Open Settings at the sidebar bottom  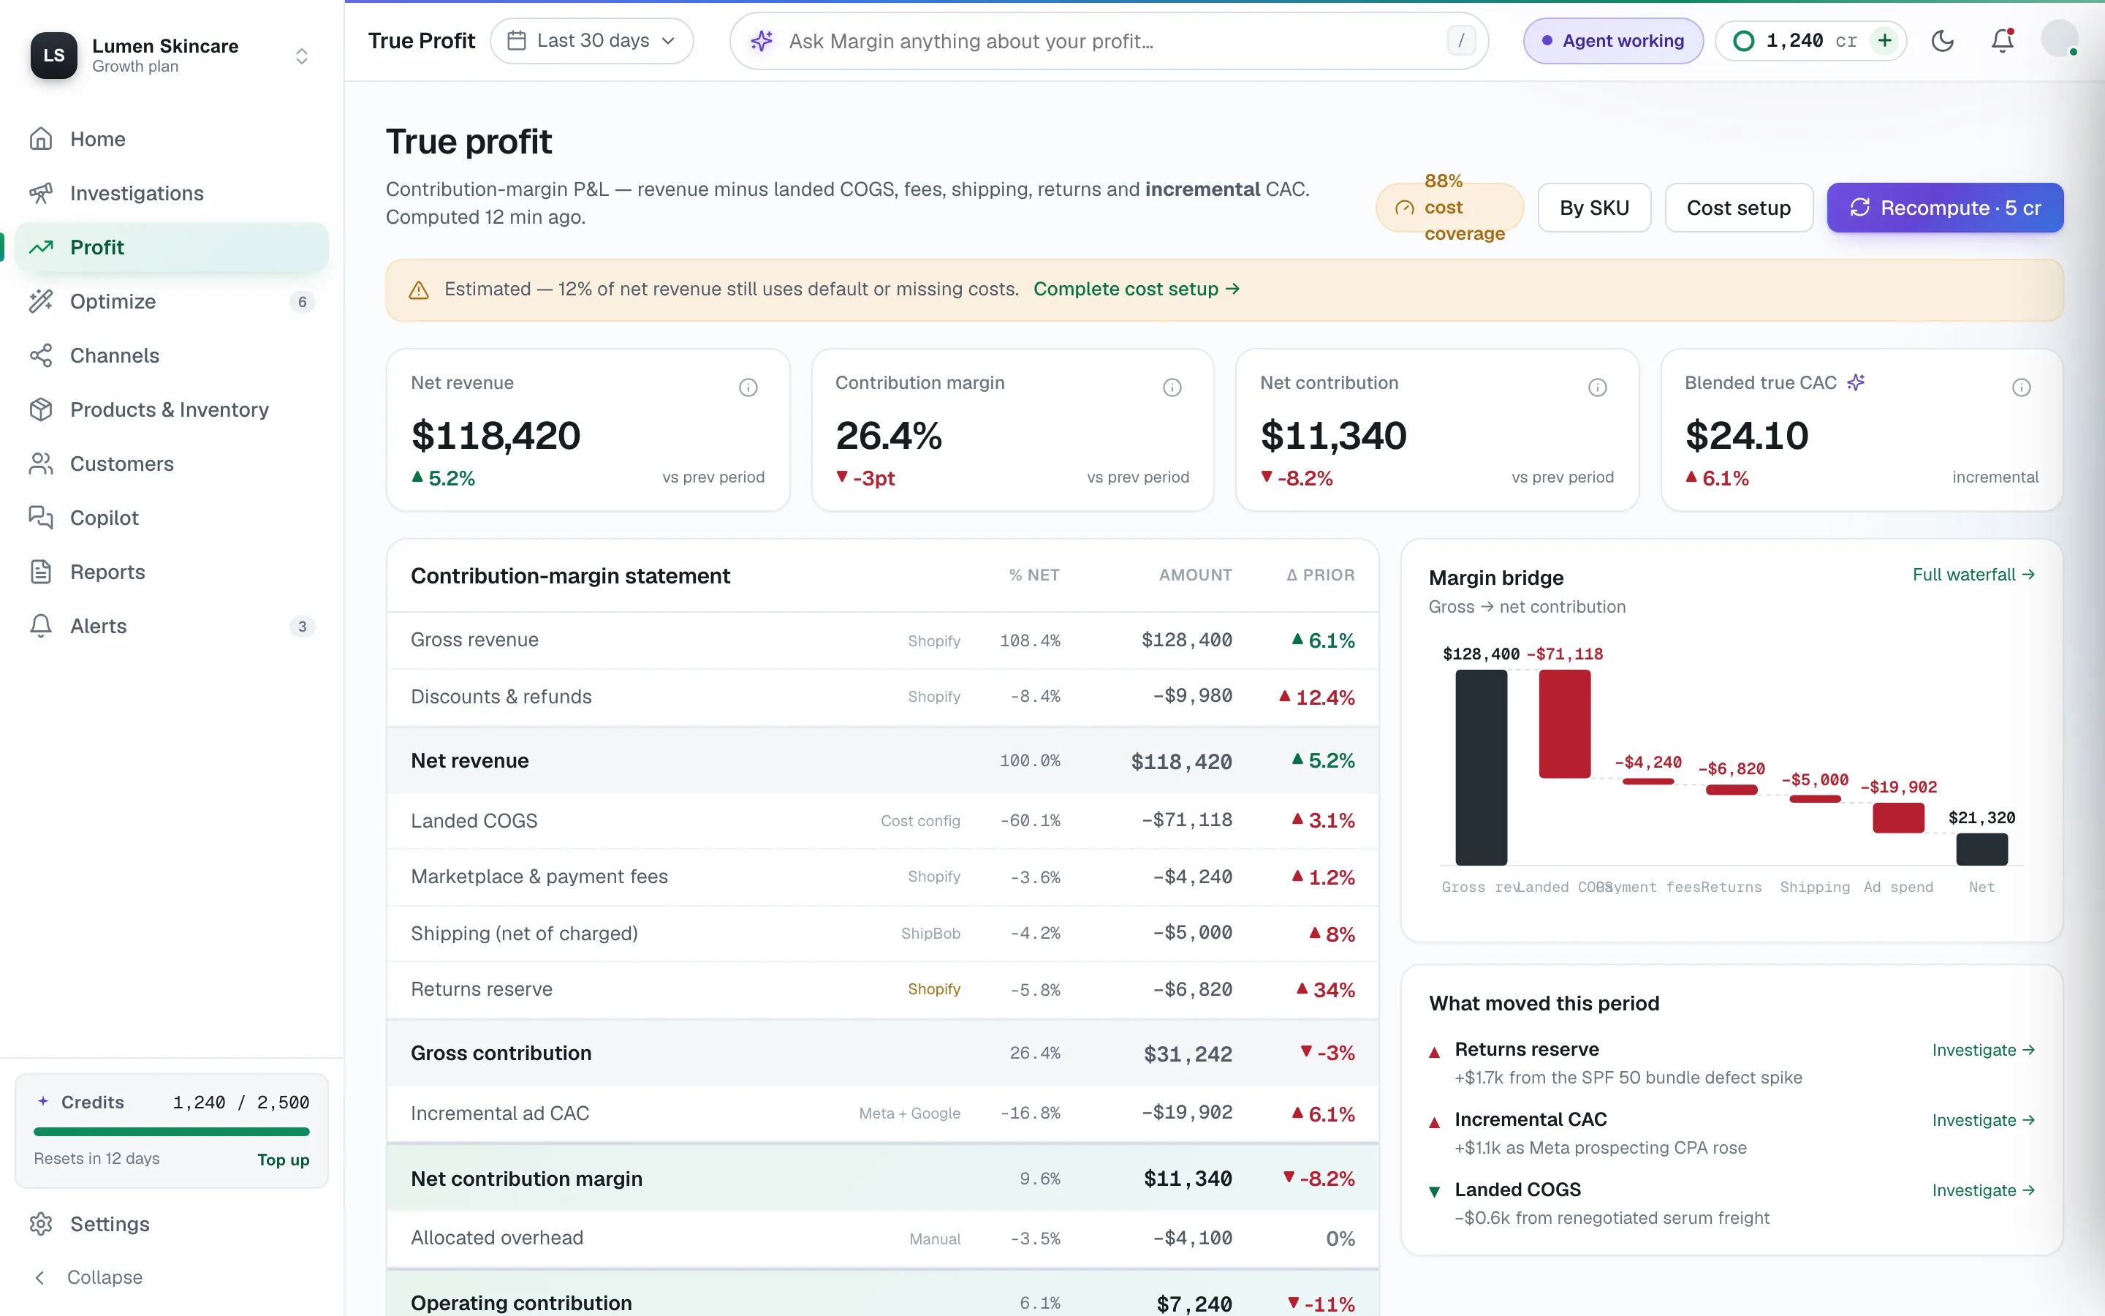pyautogui.click(x=171, y=1224)
